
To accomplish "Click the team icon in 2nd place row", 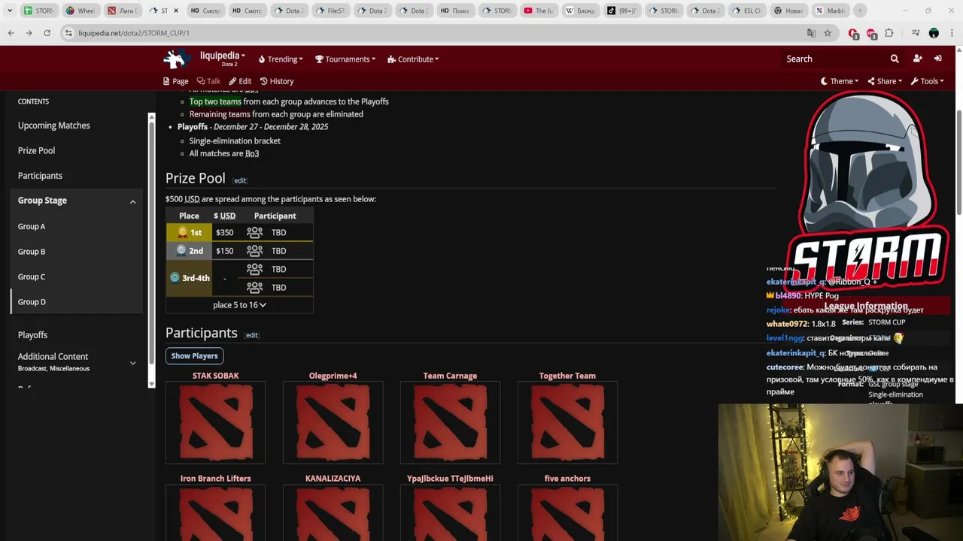I will [254, 251].
